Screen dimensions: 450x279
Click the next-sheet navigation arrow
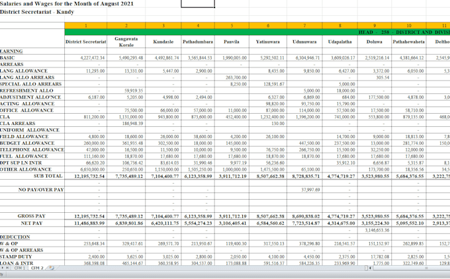(x=3, y=268)
